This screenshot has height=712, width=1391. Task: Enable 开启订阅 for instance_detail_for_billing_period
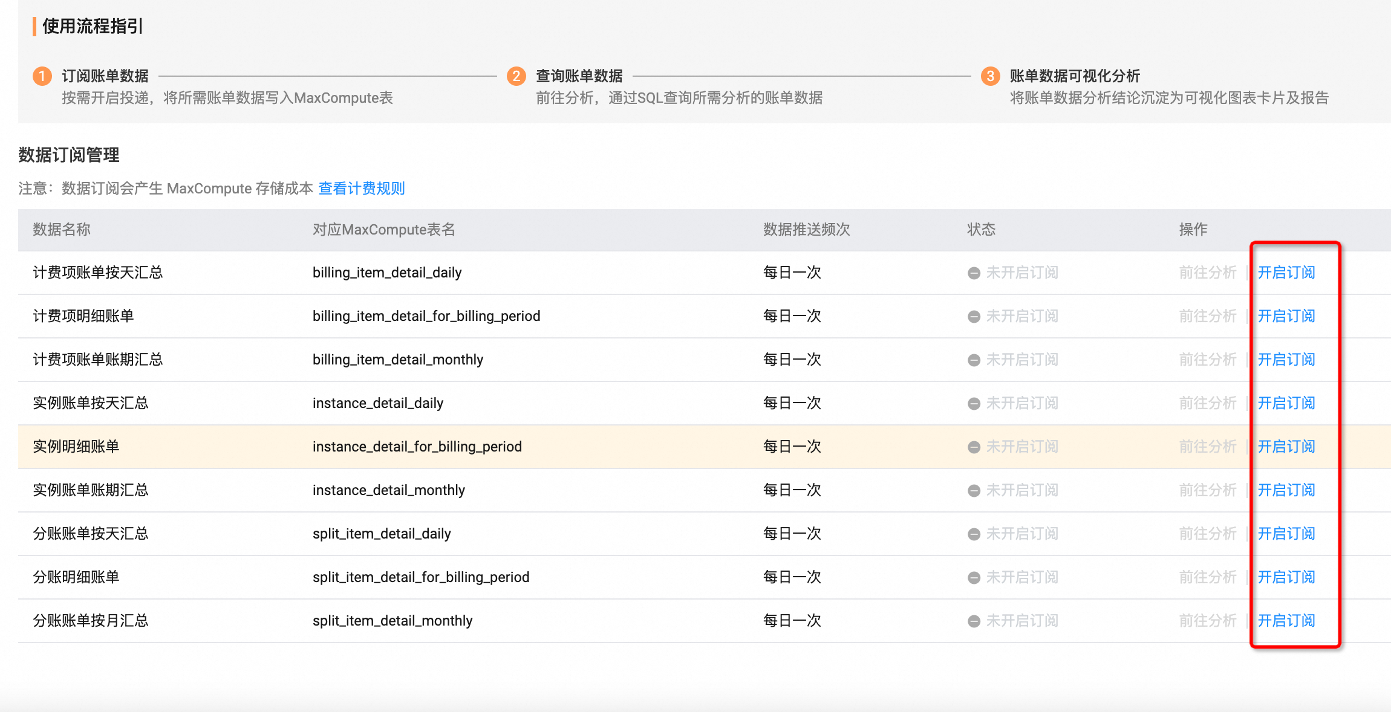coord(1286,447)
